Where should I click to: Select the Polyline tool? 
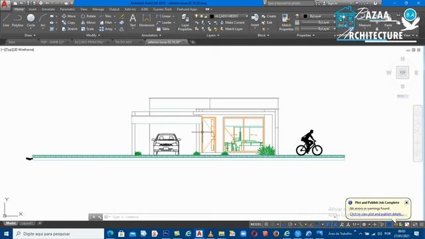pyautogui.click(x=17, y=21)
